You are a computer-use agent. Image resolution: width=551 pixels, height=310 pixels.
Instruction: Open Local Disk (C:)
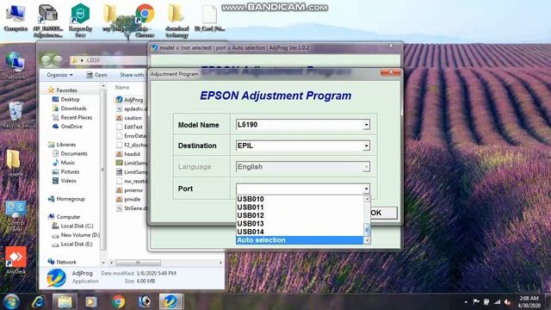pyautogui.click(x=72, y=226)
